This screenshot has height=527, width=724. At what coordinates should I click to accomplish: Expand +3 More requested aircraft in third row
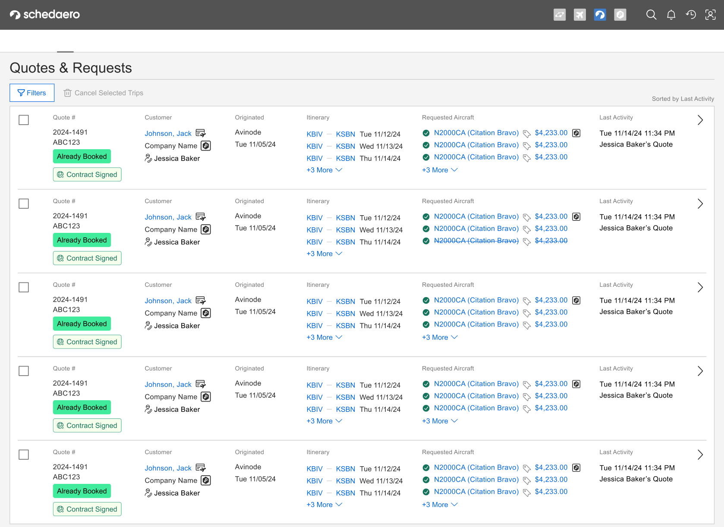[x=440, y=337]
